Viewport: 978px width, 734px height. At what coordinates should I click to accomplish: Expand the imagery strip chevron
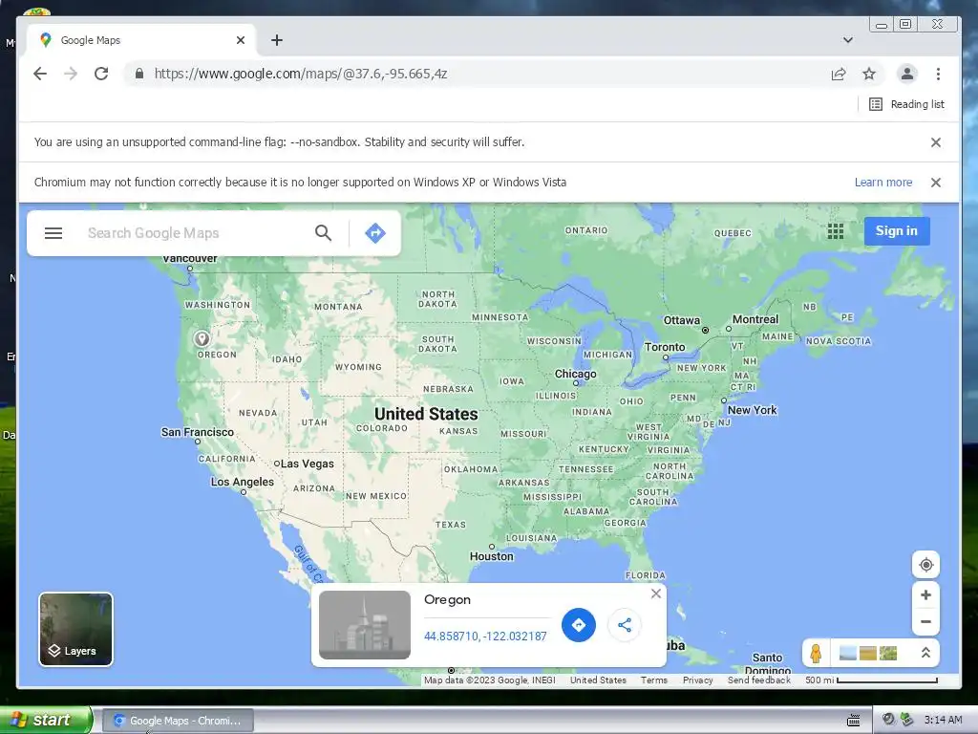[925, 654]
